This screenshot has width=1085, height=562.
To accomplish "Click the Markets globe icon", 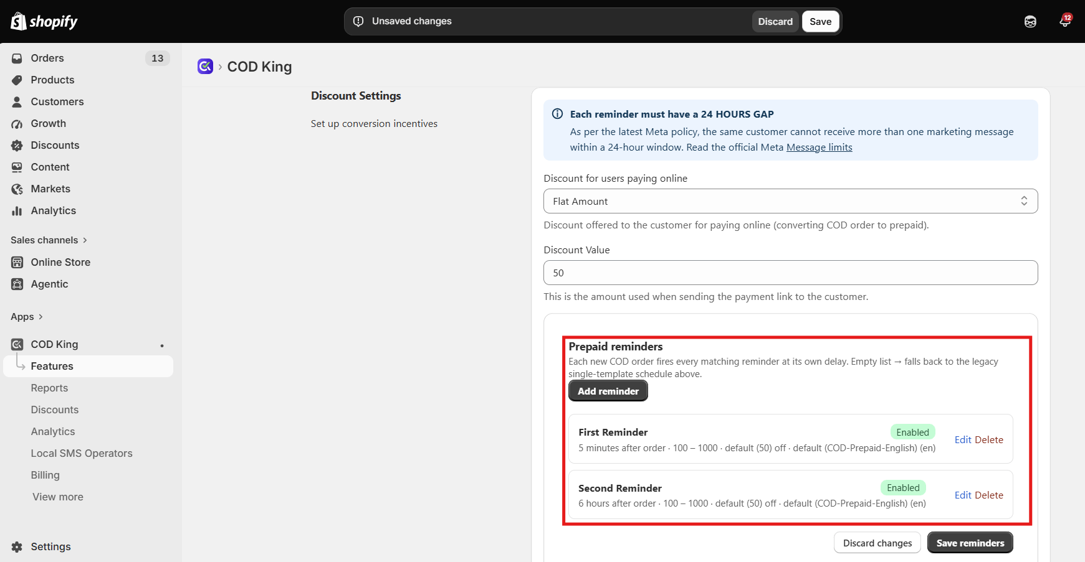I will (17, 189).
